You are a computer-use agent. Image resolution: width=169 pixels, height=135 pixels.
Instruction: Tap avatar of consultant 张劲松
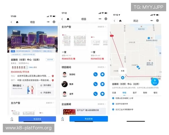pyautogui.click(x=65, y=74)
